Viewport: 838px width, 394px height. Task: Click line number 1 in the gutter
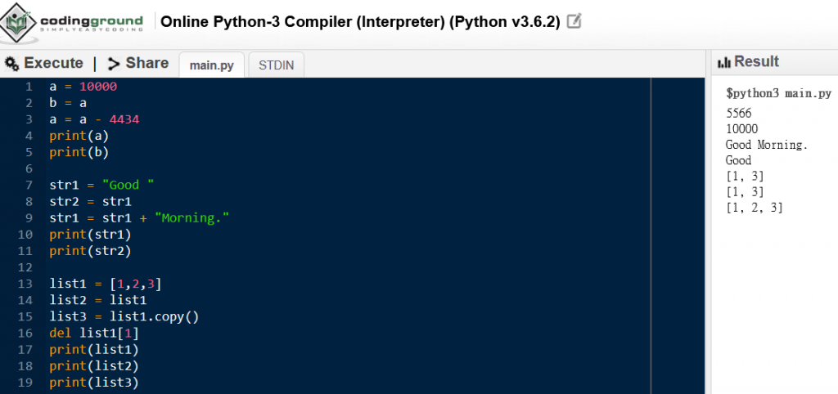click(x=29, y=87)
